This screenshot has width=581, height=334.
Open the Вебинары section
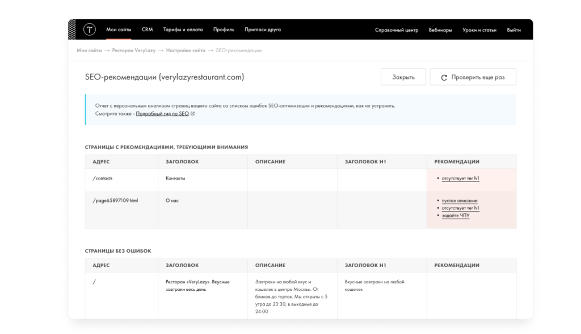click(440, 30)
